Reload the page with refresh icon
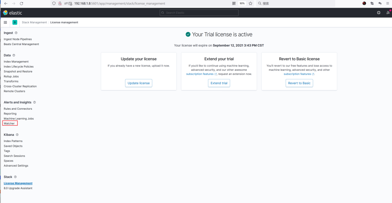The image size is (392, 203). click(21, 4)
